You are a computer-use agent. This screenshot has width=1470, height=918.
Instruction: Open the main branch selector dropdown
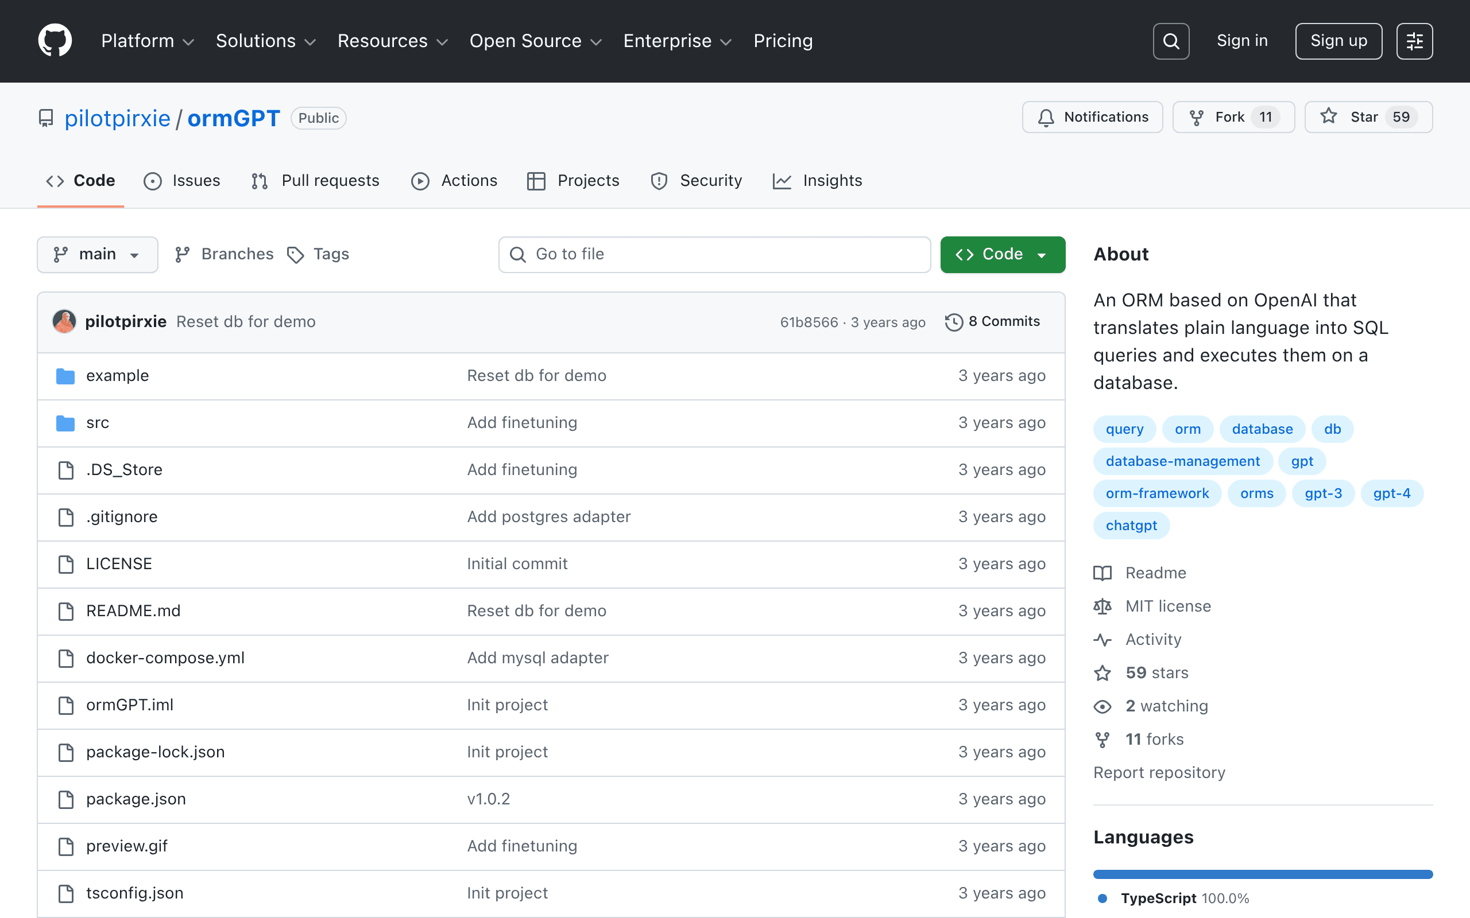pos(97,254)
